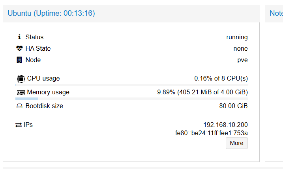The height and width of the screenshot is (169, 283).
Task: Open More IP address details
Action: coord(236,143)
